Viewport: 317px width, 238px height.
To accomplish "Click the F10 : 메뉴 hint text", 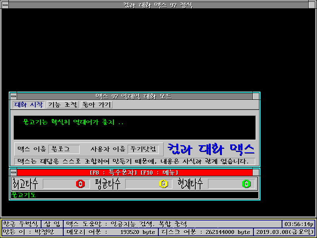I will click(x=159, y=173).
